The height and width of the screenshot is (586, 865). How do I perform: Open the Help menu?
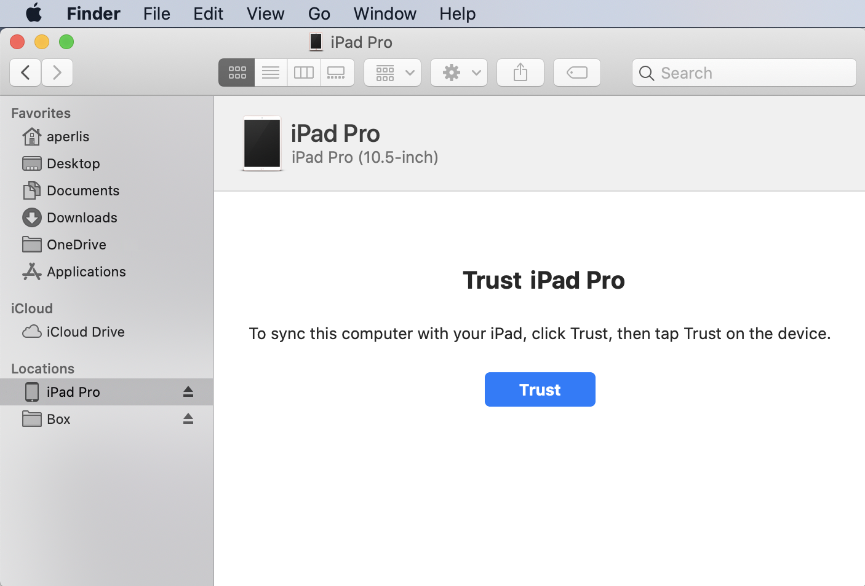(x=458, y=14)
